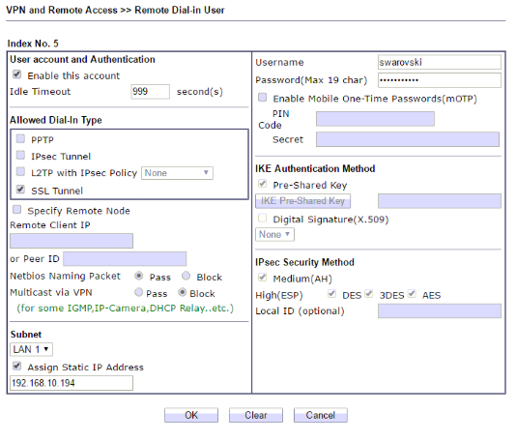Click the Password input field
The width and height of the screenshot is (516, 442).
coord(440,80)
